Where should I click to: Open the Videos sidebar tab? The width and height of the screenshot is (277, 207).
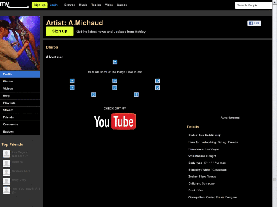20,88
